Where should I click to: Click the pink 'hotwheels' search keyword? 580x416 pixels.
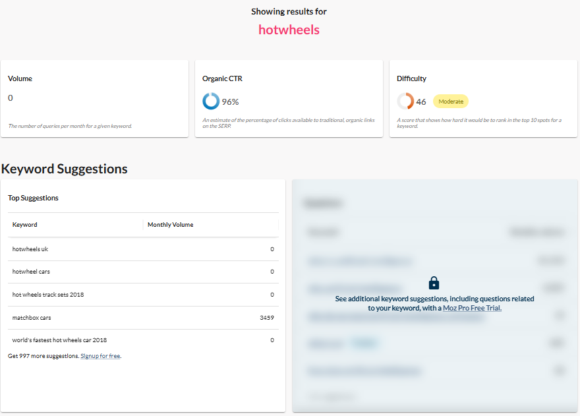pos(289,30)
